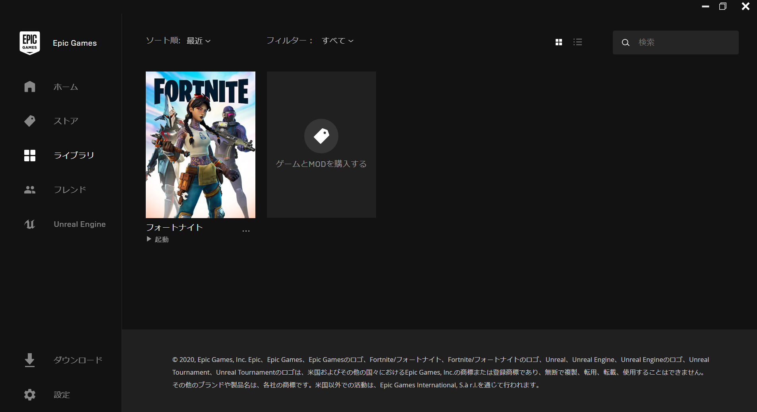Click the 設定 gear icon
This screenshot has height=412, width=757.
click(x=30, y=395)
